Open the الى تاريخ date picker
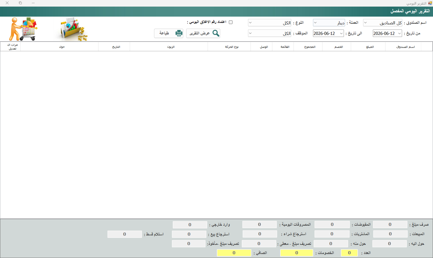 [x=328, y=33]
